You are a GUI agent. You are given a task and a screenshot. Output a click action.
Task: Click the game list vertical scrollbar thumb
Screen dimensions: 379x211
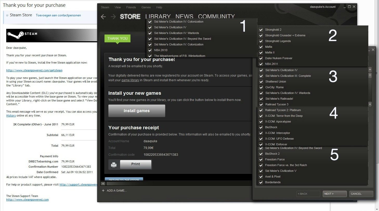click(x=370, y=75)
